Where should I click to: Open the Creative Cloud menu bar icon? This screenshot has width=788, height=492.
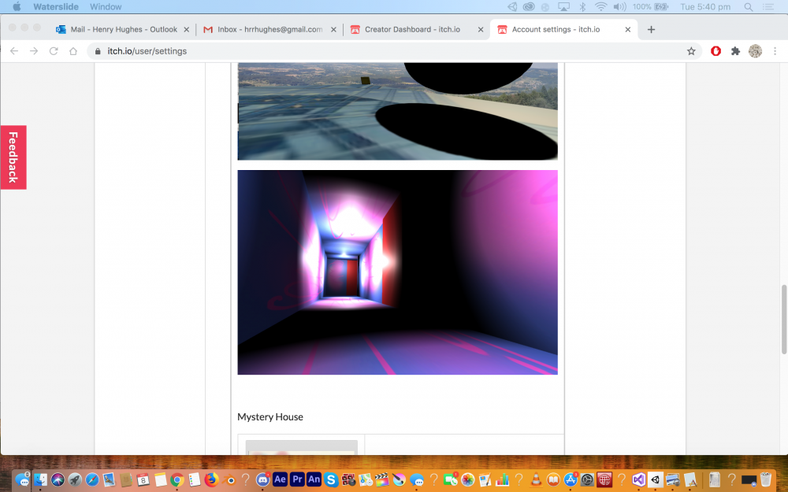click(529, 6)
